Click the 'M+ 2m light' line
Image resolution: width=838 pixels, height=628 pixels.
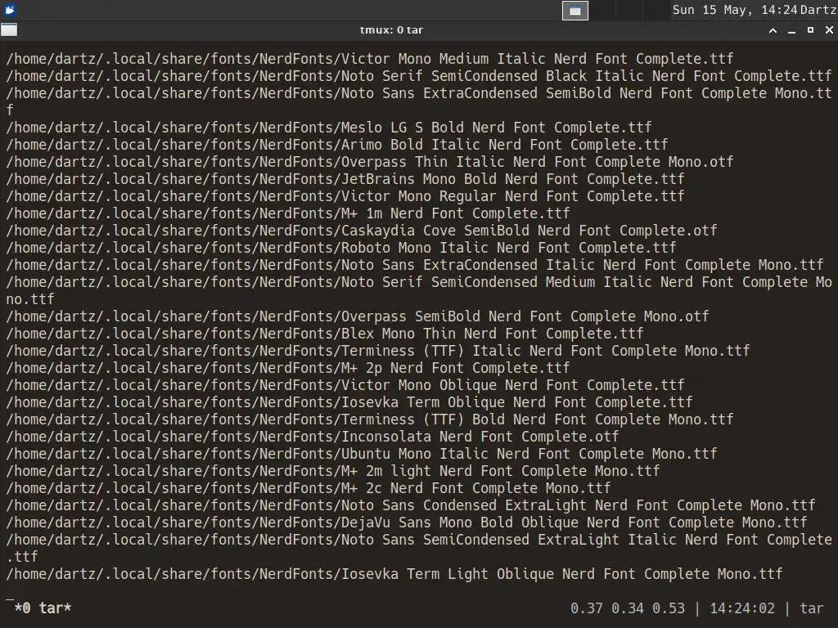tap(333, 470)
